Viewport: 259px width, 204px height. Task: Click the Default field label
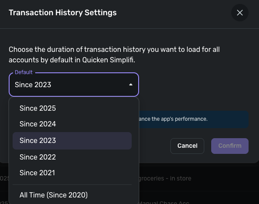coord(23,72)
